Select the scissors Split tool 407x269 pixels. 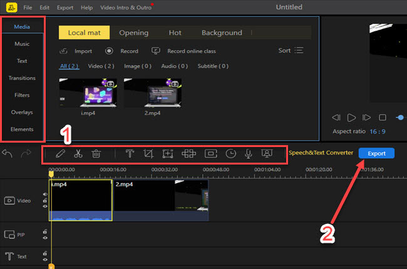pos(78,153)
